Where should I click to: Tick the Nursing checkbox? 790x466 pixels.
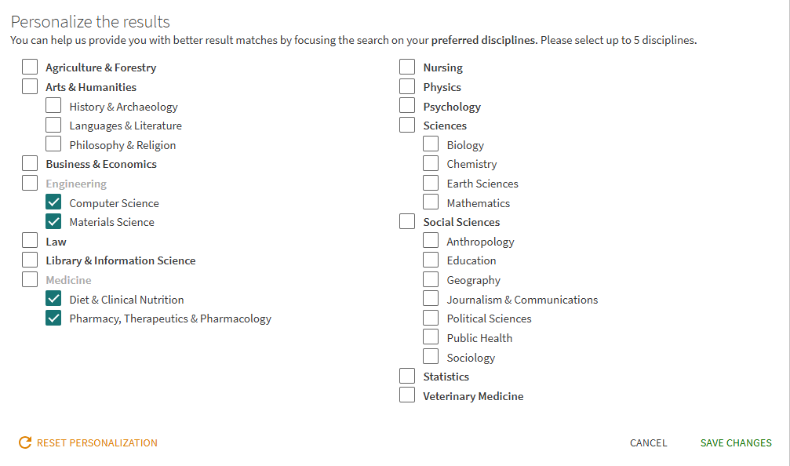[407, 67]
